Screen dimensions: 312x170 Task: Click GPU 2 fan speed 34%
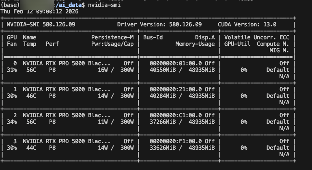tap(12, 122)
